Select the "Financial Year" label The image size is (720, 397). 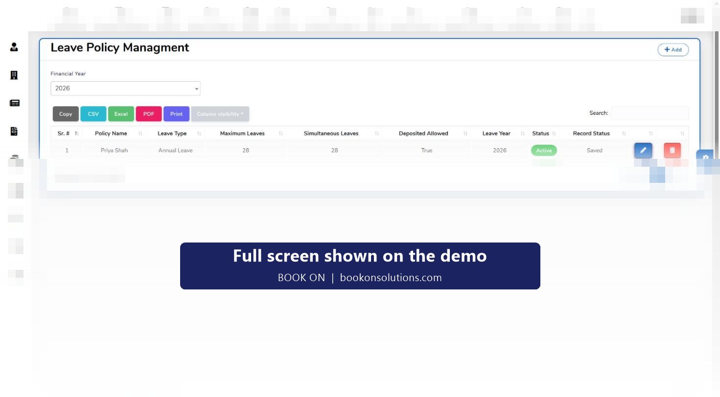pyautogui.click(x=68, y=74)
